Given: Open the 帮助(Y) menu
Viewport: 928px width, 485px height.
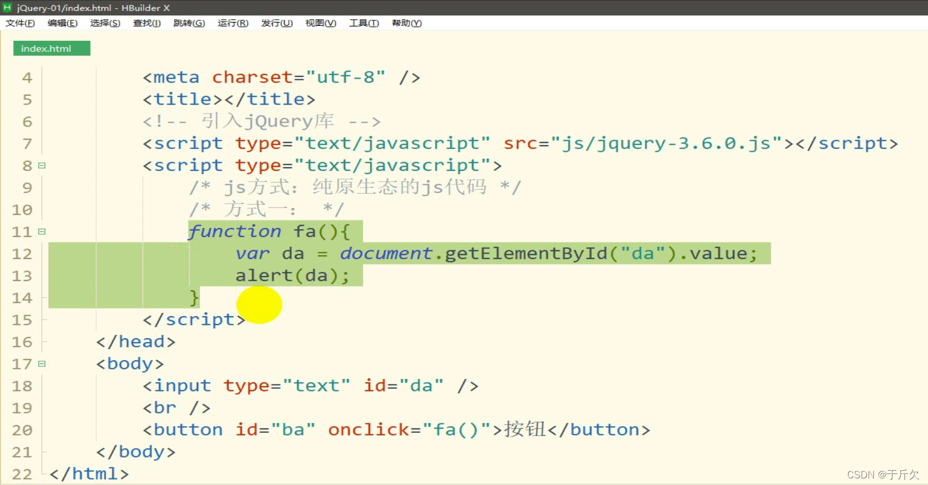Looking at the screenshot, I should click(x=407, y=23).
